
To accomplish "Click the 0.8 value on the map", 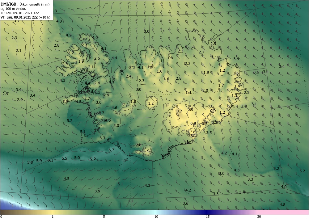I will click(194, 135).
